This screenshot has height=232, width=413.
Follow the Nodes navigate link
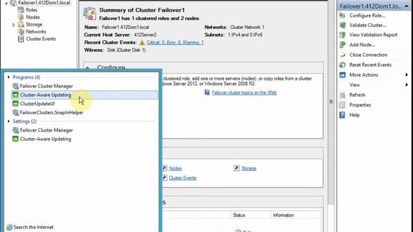tap(175, 168)
